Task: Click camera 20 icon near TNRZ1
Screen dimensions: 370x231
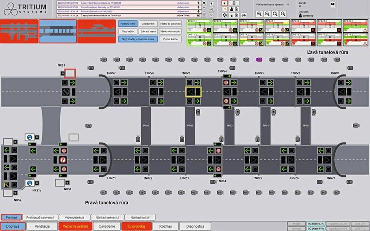Action: [x=90, y=182]
